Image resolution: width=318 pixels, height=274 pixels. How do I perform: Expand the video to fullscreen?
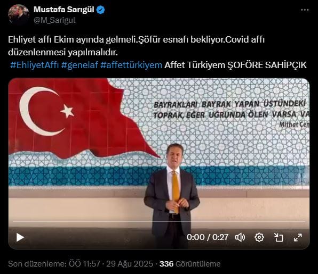click(x=298, y=237)
